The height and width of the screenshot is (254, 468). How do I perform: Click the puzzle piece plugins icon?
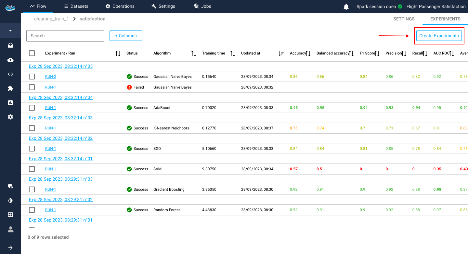pyautogui.click(x=10, y=88)
